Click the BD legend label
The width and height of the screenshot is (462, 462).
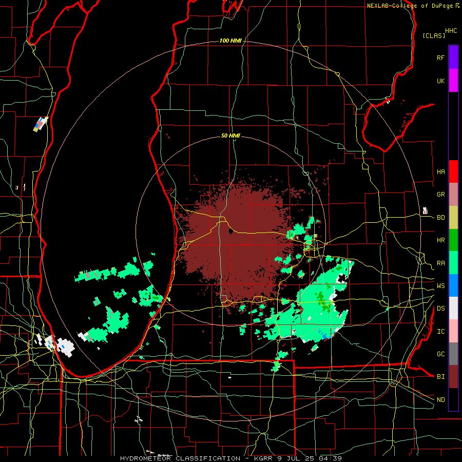(x=440, y=217)
